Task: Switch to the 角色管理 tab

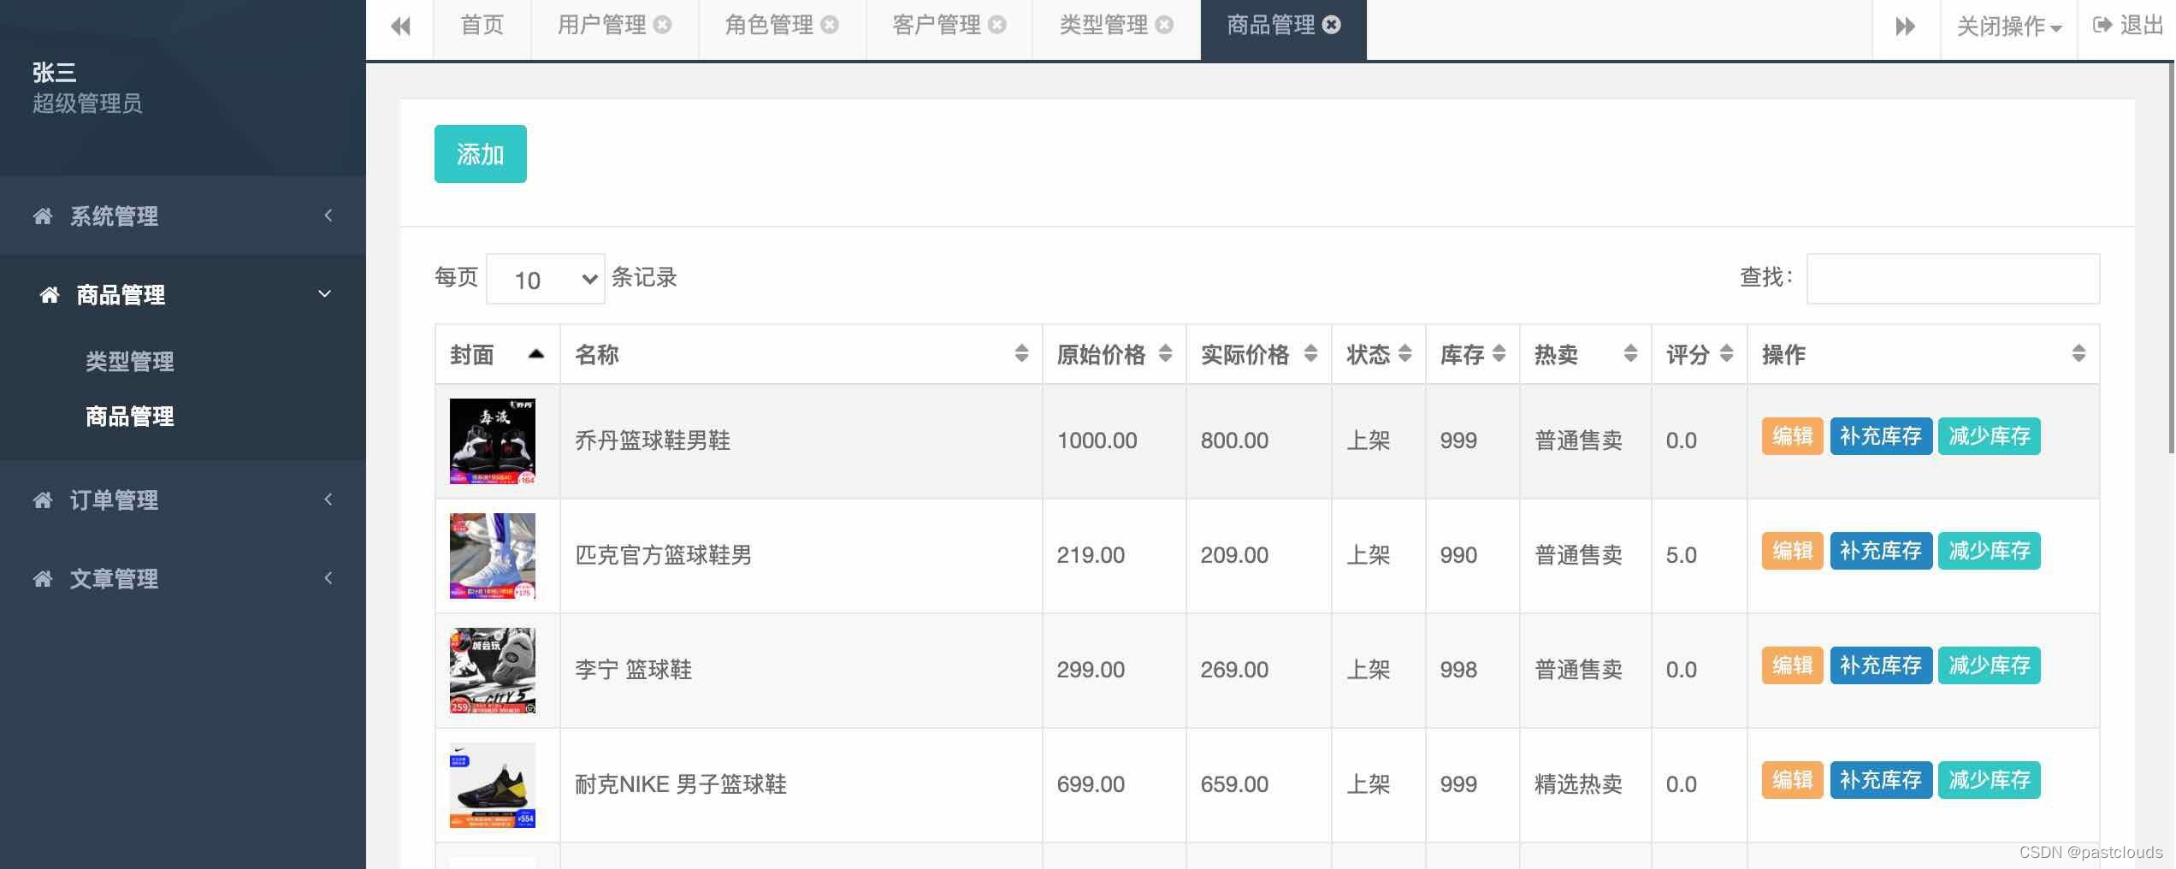Action: point(769,26)
